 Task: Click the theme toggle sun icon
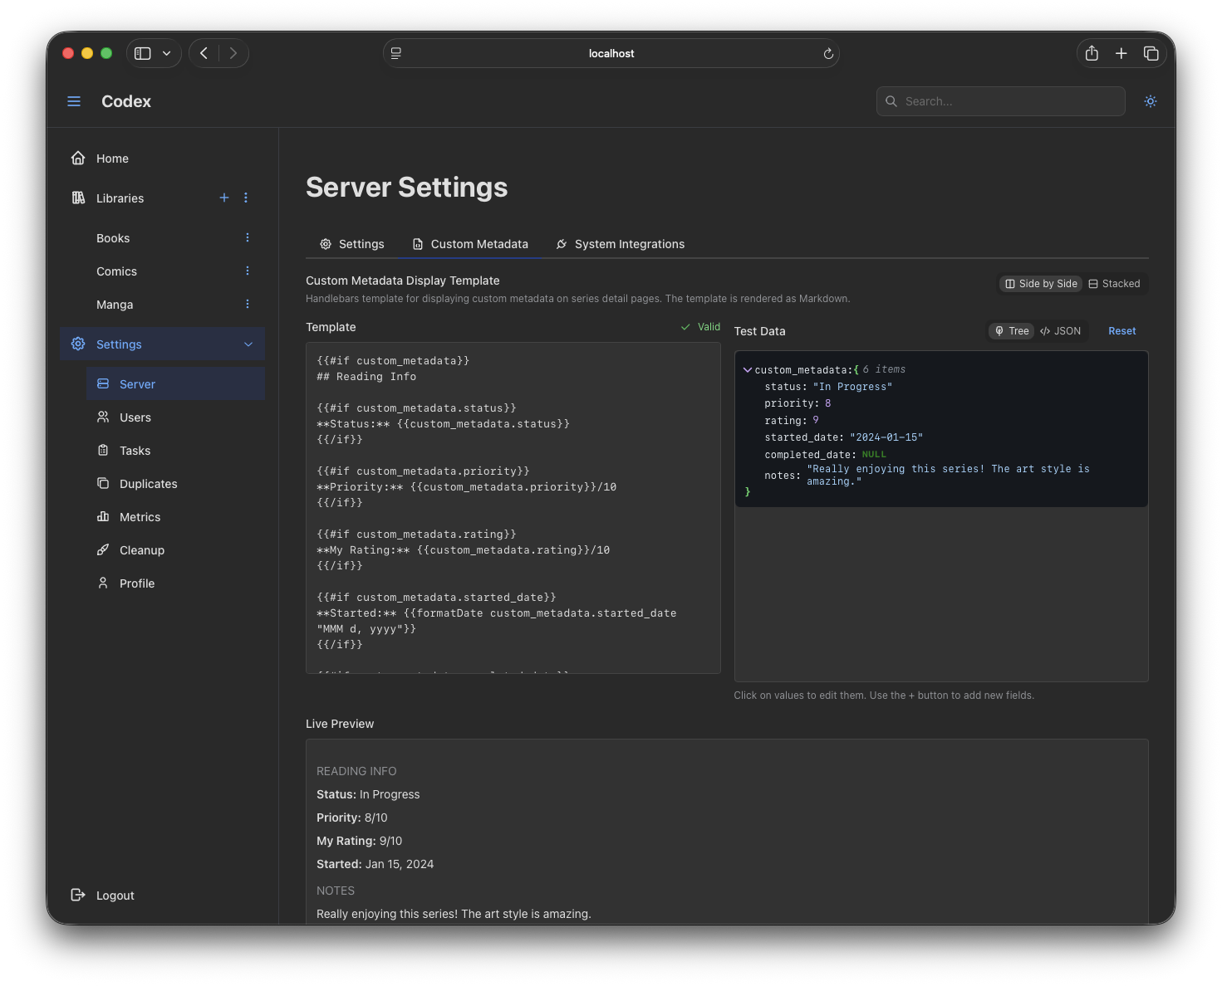click(x=1150, y=101)
